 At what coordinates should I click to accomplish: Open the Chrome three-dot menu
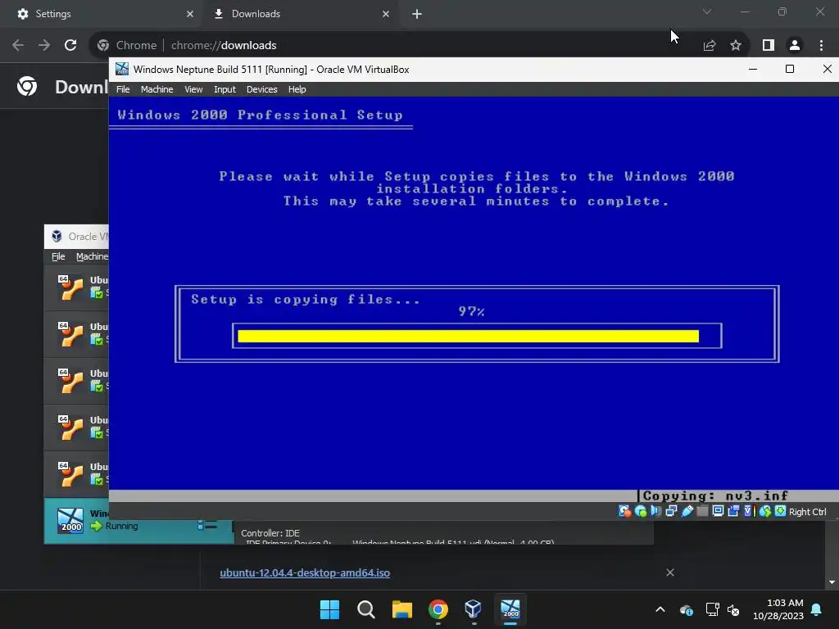[821, 46]
